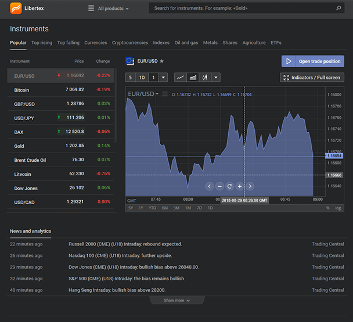Expand the time interval dropdown arrow
Screen dimensions: 353x322
point(163,78)
